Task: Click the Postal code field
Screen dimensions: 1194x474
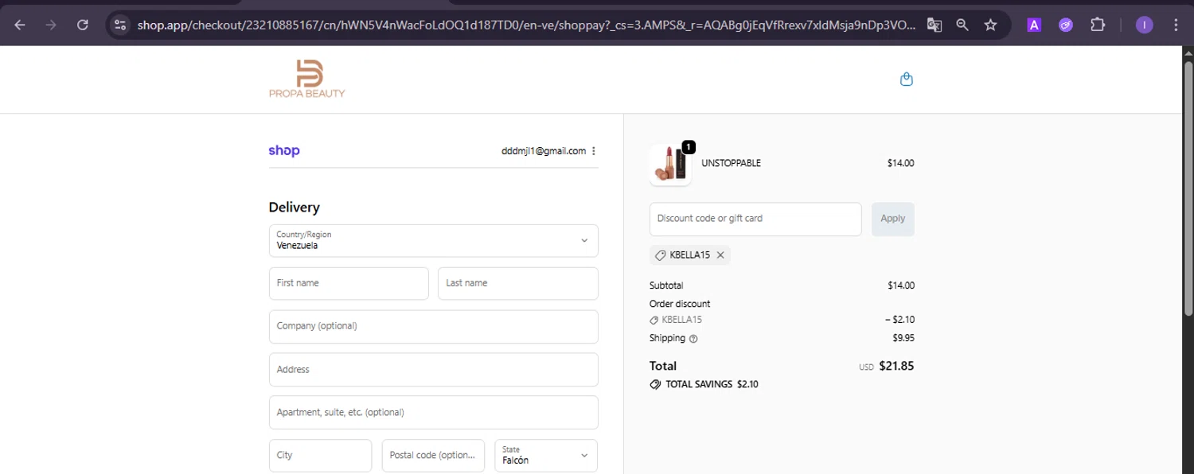Action: pyautogui.click(x=433, y=455)
